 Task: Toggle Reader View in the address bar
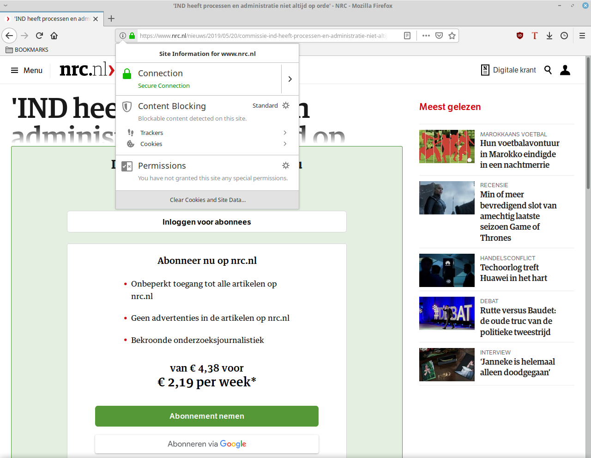[407, 36]
